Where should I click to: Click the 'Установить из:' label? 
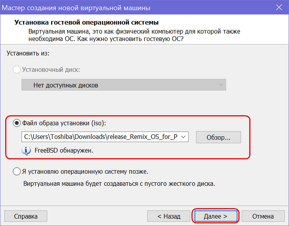point(28,53)
